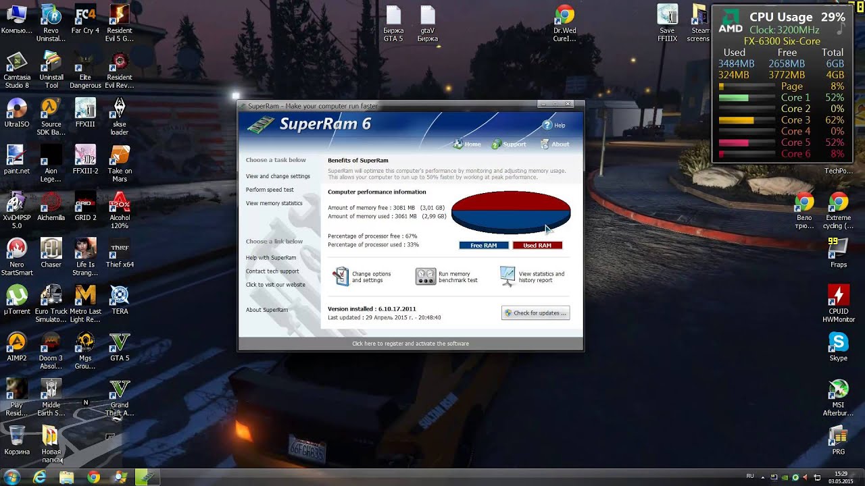Open About SuperRam sidebar link

point(267,310)
